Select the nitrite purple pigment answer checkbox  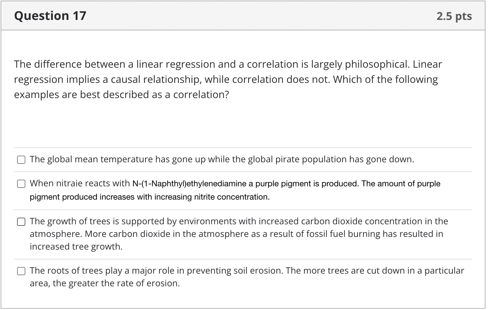21,183
